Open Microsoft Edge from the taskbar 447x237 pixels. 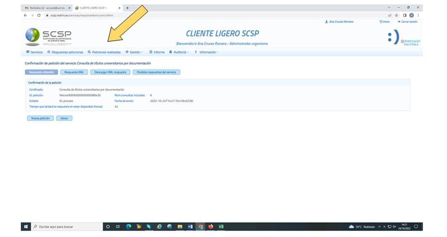[129, 227]
